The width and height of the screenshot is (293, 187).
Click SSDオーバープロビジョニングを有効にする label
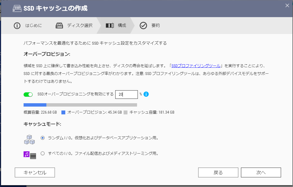[75, 94]
